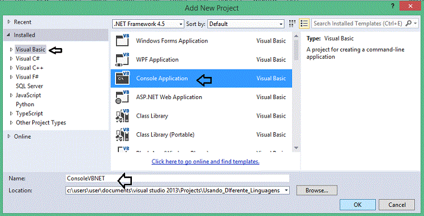
Task: Switch to small icons view
Action: (292, 24)
